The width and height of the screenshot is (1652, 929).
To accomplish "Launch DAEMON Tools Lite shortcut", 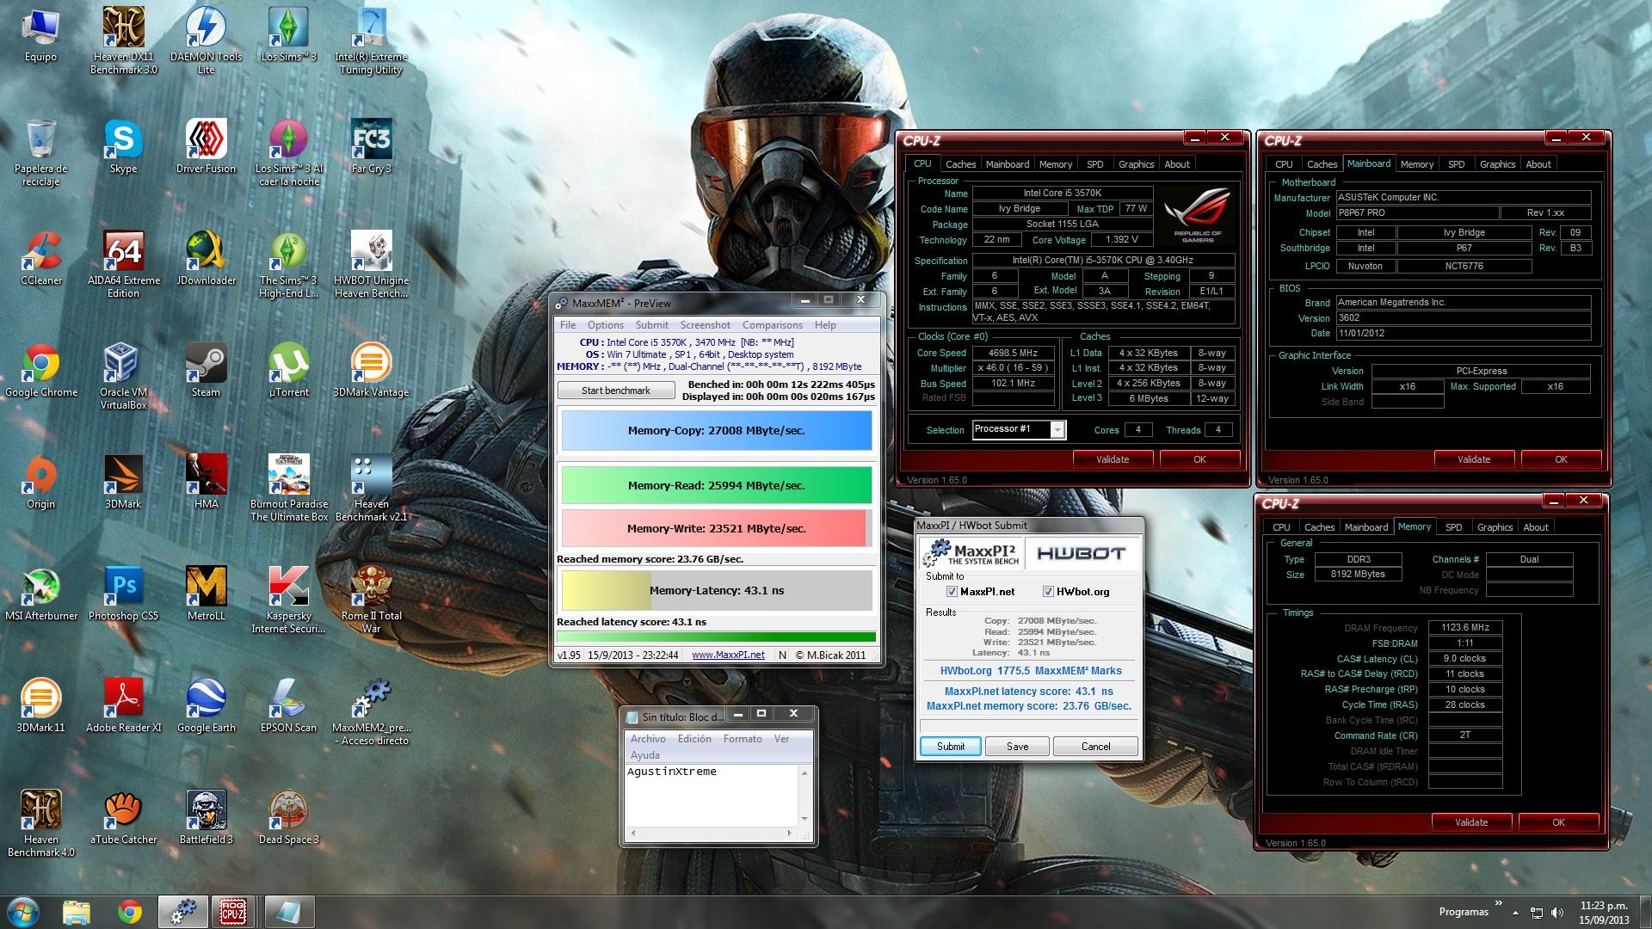I will (206, 40).
